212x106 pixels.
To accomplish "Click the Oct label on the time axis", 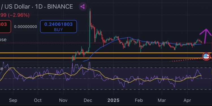I will click(x=38, y=100).
